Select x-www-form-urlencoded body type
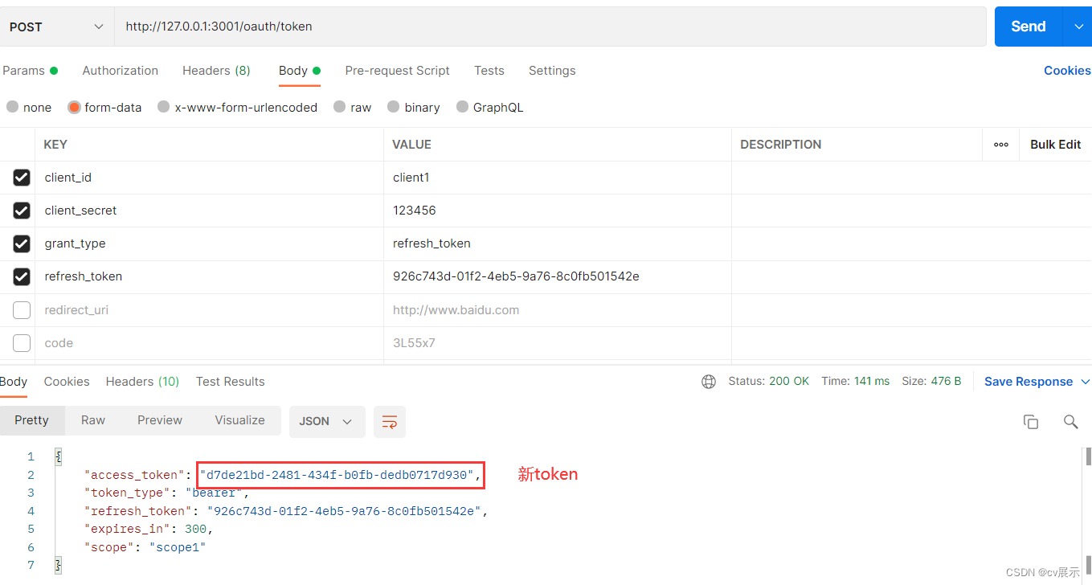The image size is (1092, 585). 164,107
